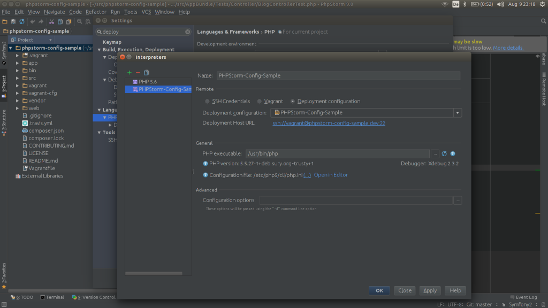
Task: Open the Bluetooth indicator in the top panel
Action: coord(465,4)
